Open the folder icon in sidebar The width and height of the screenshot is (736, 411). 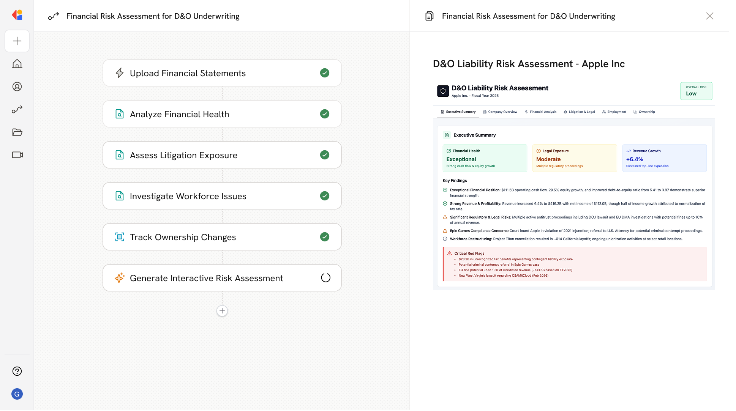tap(17, 132)
